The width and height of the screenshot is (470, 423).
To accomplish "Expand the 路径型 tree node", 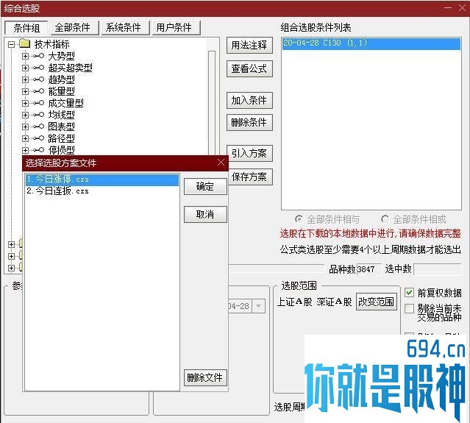I will pyautogui.click(x=25, y=138).
